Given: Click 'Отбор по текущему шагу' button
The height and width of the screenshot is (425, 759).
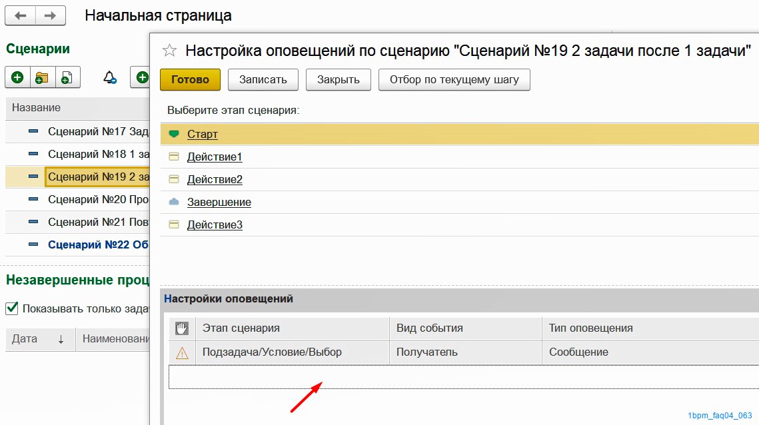Looking at the screenshot, I should point(454,80).
